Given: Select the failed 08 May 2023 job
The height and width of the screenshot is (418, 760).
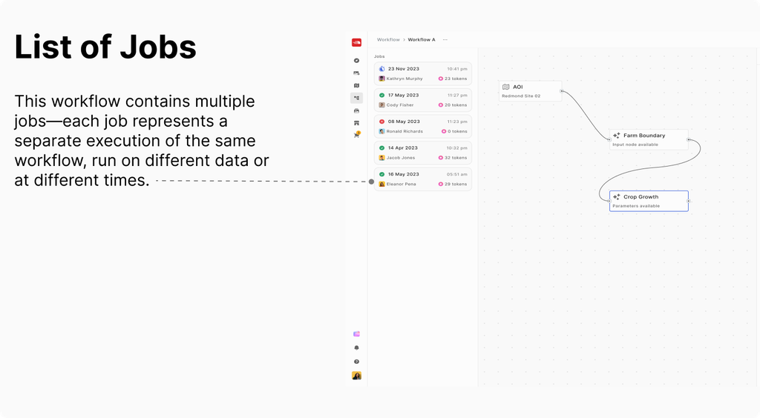Looking at the screenshot, I should (422, 126).
